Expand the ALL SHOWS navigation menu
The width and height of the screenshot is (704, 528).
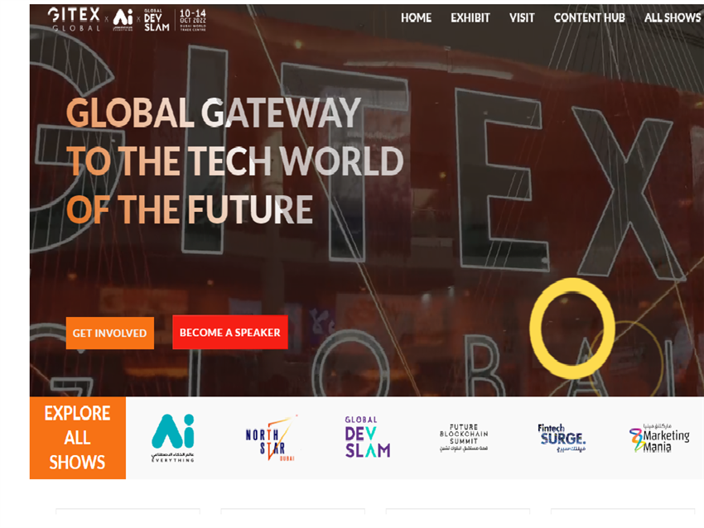point(672,17)
